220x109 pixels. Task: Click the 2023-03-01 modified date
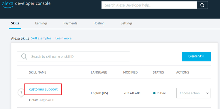pos(132,93)
